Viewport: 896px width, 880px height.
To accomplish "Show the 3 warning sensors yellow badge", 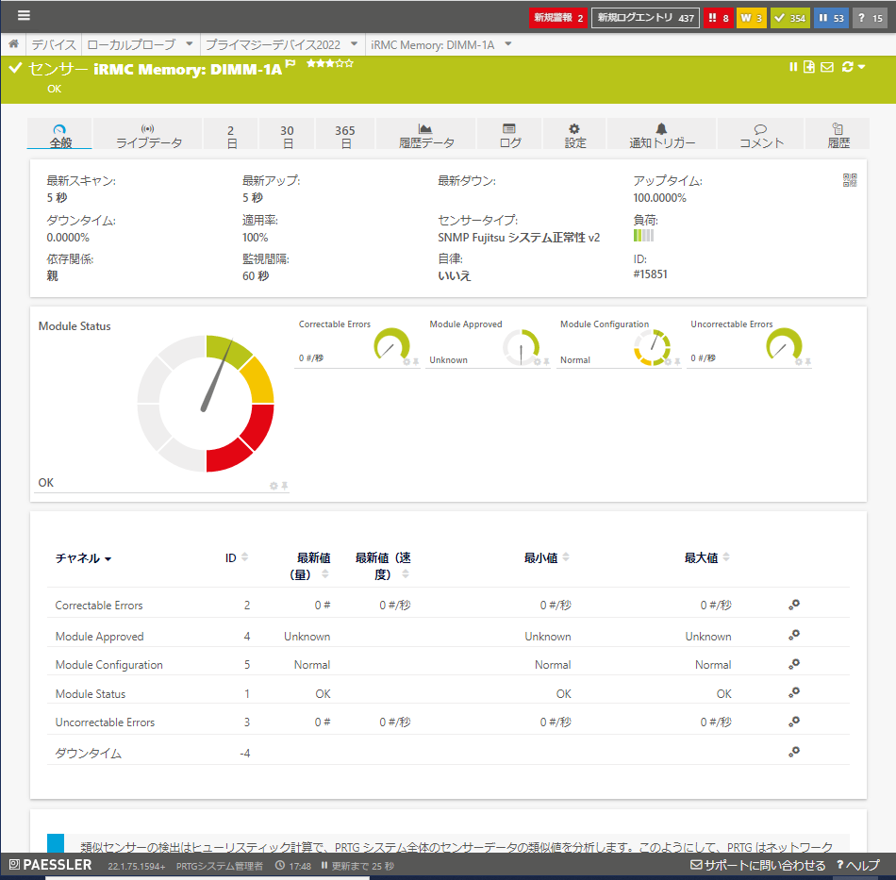I will point(752,18).
